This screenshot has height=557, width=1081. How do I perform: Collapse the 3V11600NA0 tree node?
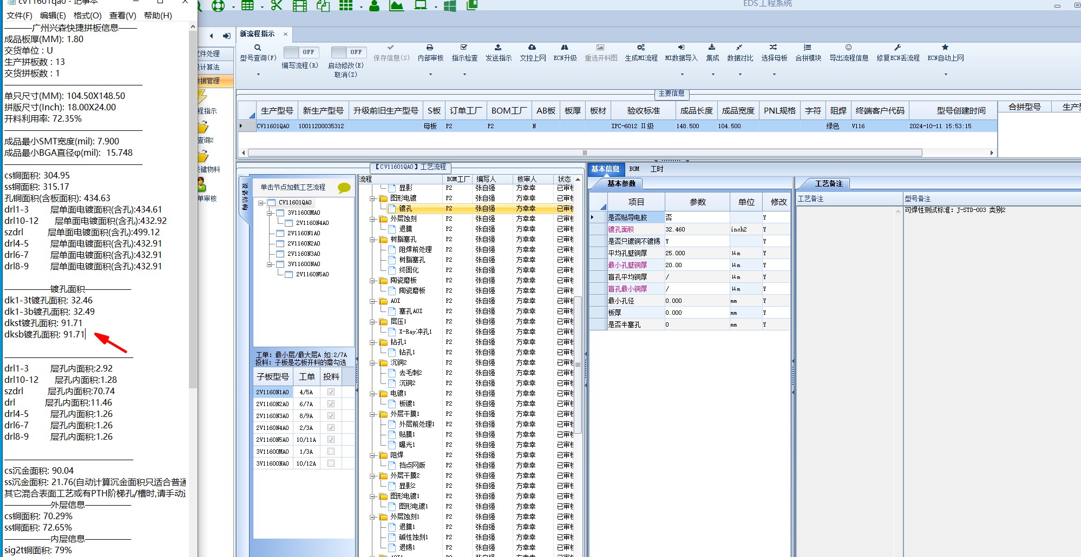coord(270,264)
